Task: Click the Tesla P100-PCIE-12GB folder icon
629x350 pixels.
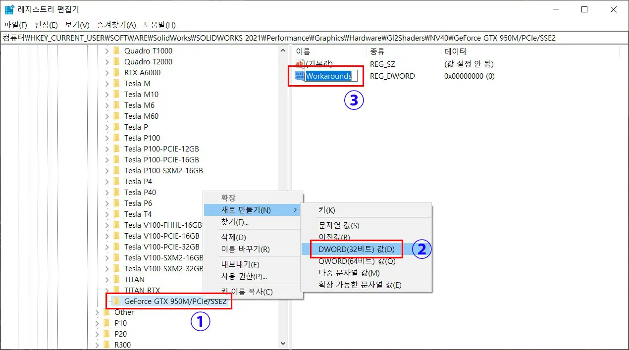Action: pos(117,149)
